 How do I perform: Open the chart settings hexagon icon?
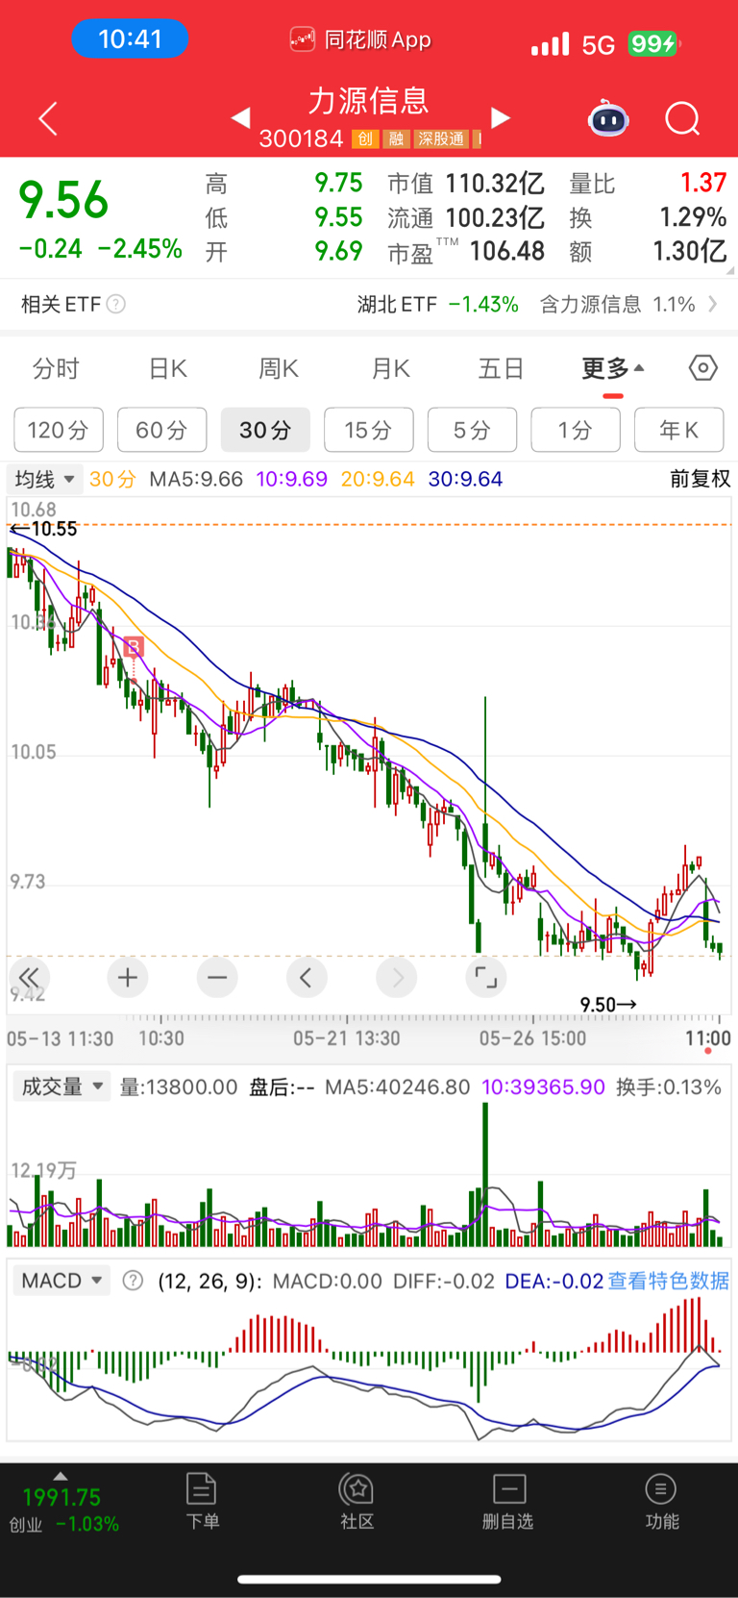tap(703, 368)
